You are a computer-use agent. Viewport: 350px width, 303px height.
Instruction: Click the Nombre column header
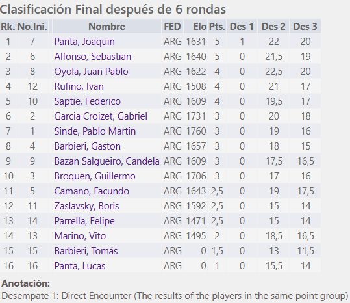pyautogui.click(x=106, y=27)
